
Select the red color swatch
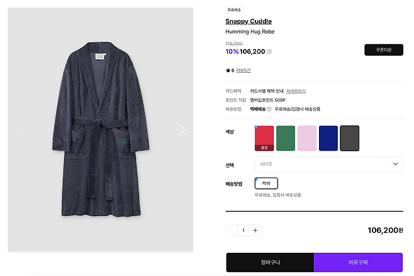click(x=264, y=138)
